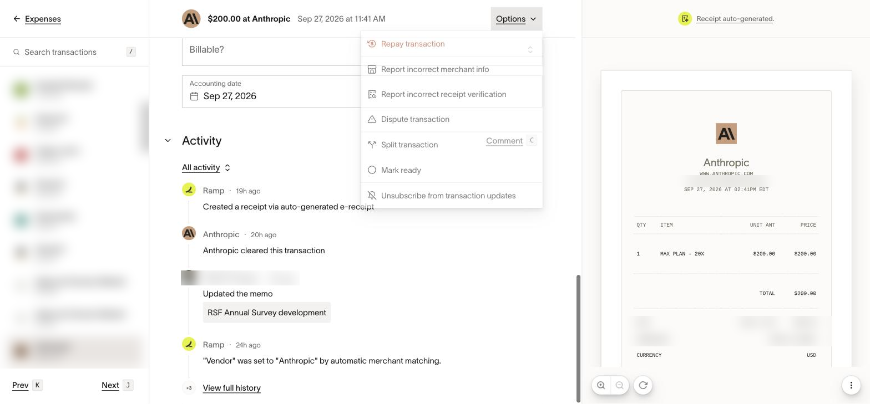Viewport: 870px width, 404px height.
Task: Click the Anthropic cleared this transaction text
Action: [x=264, y=250]
